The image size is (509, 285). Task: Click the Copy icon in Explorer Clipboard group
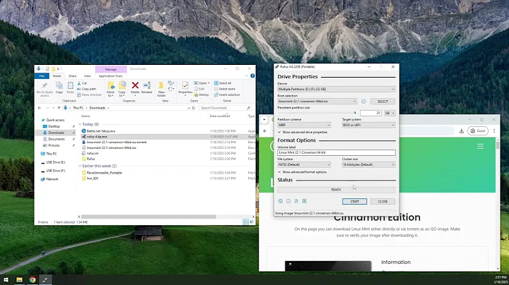point(59,87)
